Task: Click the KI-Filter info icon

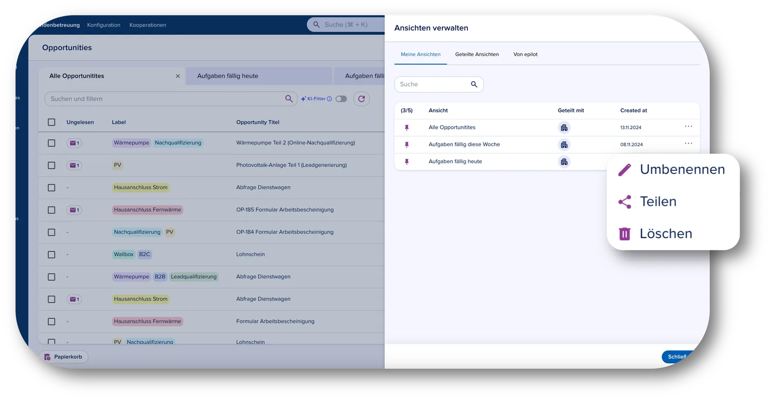Action: (x=330, y=99)
